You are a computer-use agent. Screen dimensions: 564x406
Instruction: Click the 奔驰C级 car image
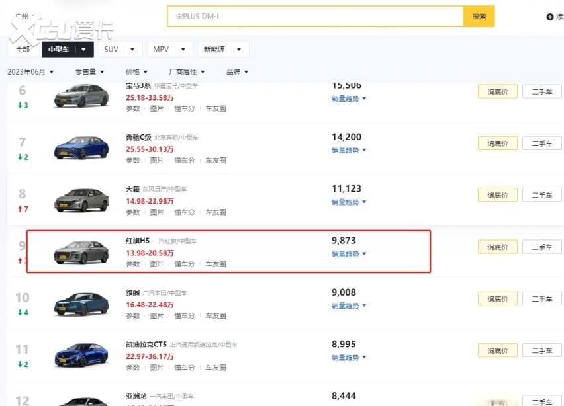pos(81,147)
